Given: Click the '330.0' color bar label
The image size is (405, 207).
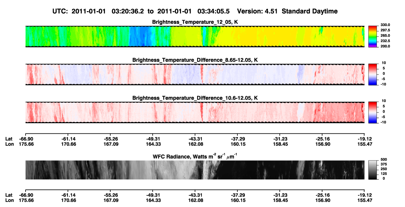Looking at the screenshot, I should coord(385,25).
